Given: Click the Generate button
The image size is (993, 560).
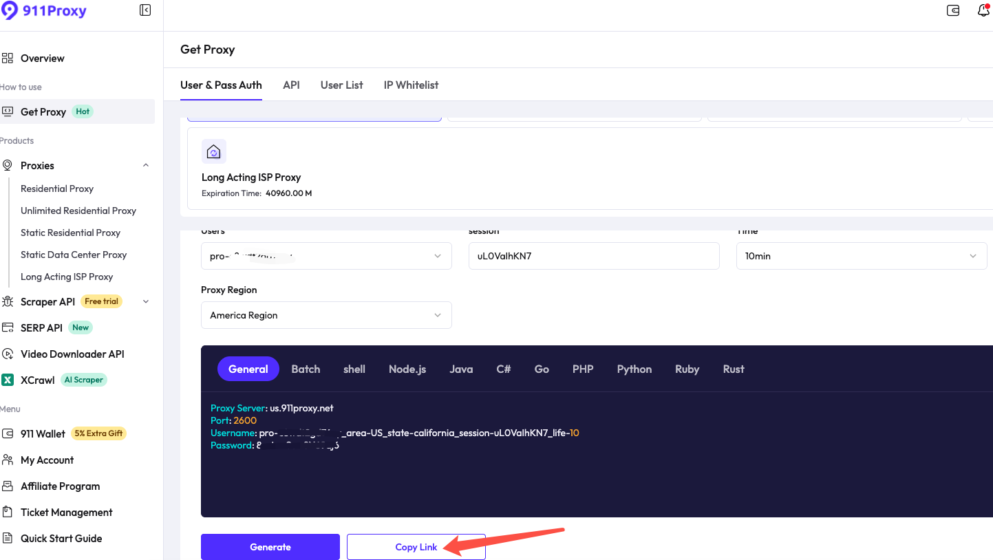Looking at the screenshot, I should (x=270, y=547).
